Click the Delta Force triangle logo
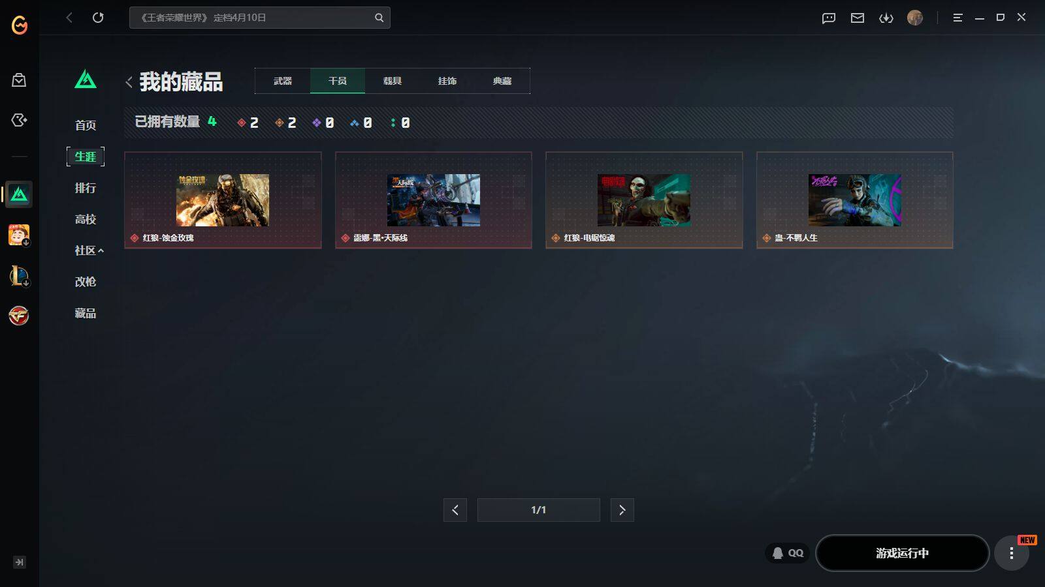1045x587 pixels. coord(86,80)
